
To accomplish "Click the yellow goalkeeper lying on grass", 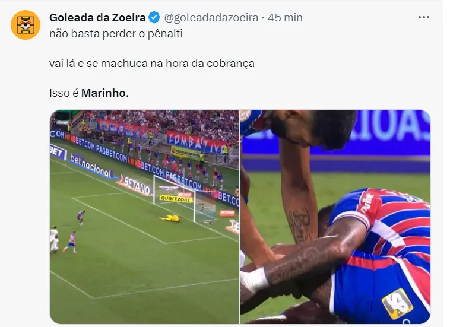I will (171, 218).
